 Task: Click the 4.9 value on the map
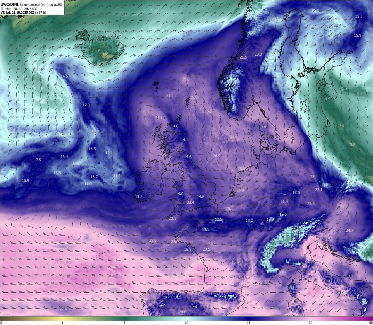328,99
